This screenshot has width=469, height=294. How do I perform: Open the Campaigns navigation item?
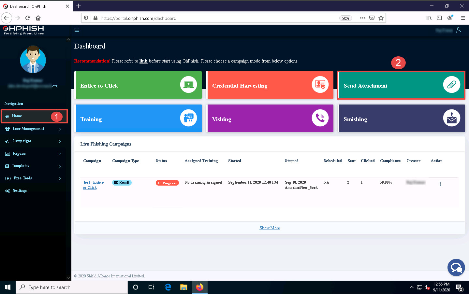(x=22, y=141)
